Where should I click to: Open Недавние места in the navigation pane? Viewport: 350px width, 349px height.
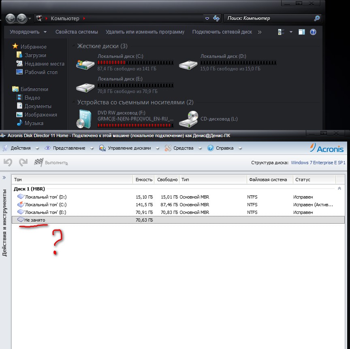41,63
